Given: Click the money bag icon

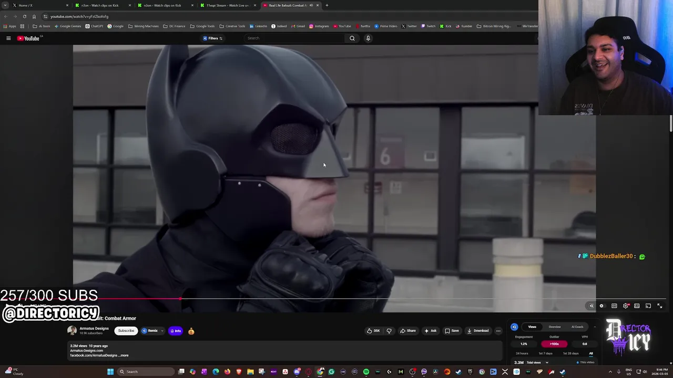Looking at the screenshot, I should (x=191, y=331).
